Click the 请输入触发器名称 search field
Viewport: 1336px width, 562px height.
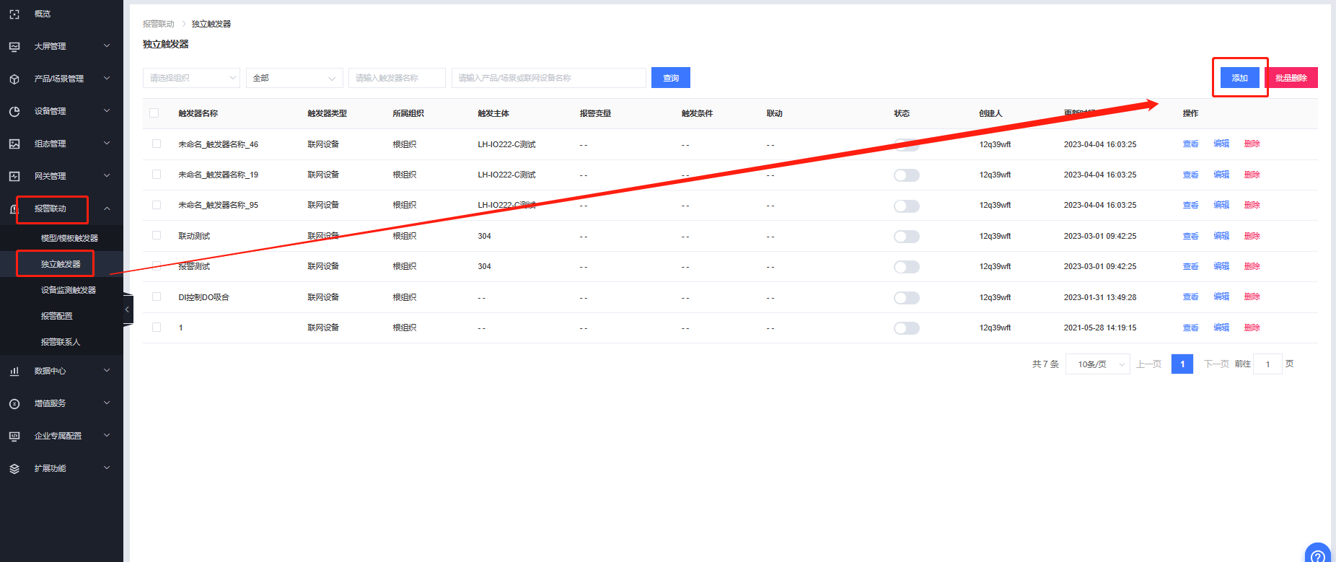396,78
